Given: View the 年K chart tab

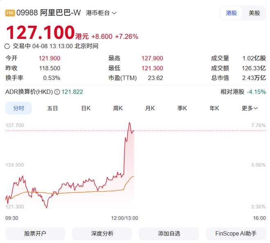Looking at the screenshot, I should tap(214, 108).
